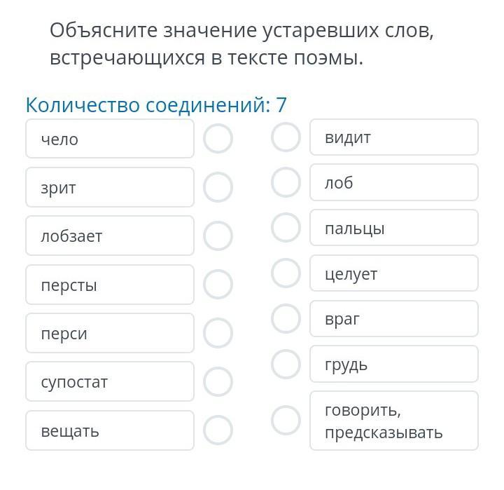Image resolution: width=504 pixels, height=490 pixels.
Task: Select the connector circle next to «лобзает»
Action: (x=218, y=236)
